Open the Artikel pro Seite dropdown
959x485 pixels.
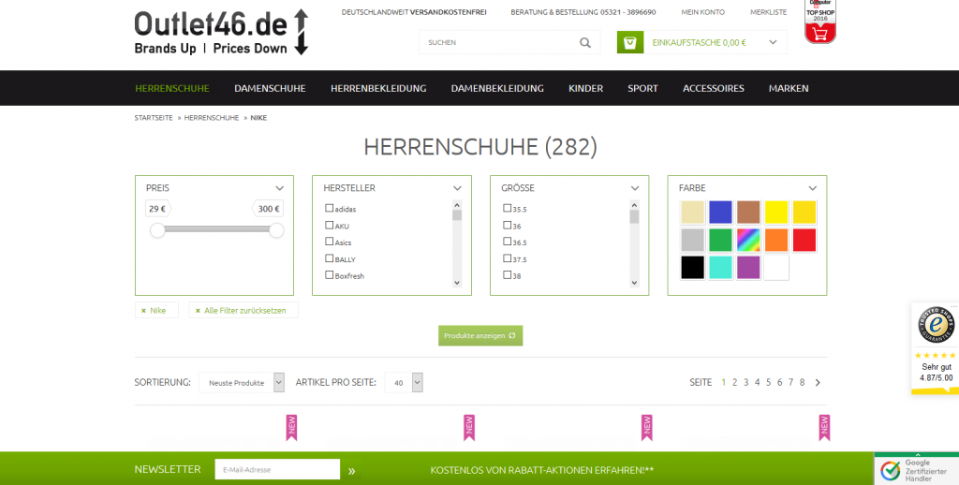[404, 382]
